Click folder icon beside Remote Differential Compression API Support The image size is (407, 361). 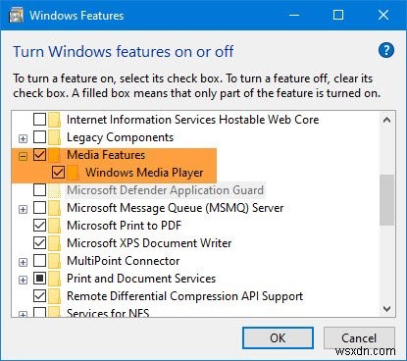pyautogui.click(x=54, y=296)
